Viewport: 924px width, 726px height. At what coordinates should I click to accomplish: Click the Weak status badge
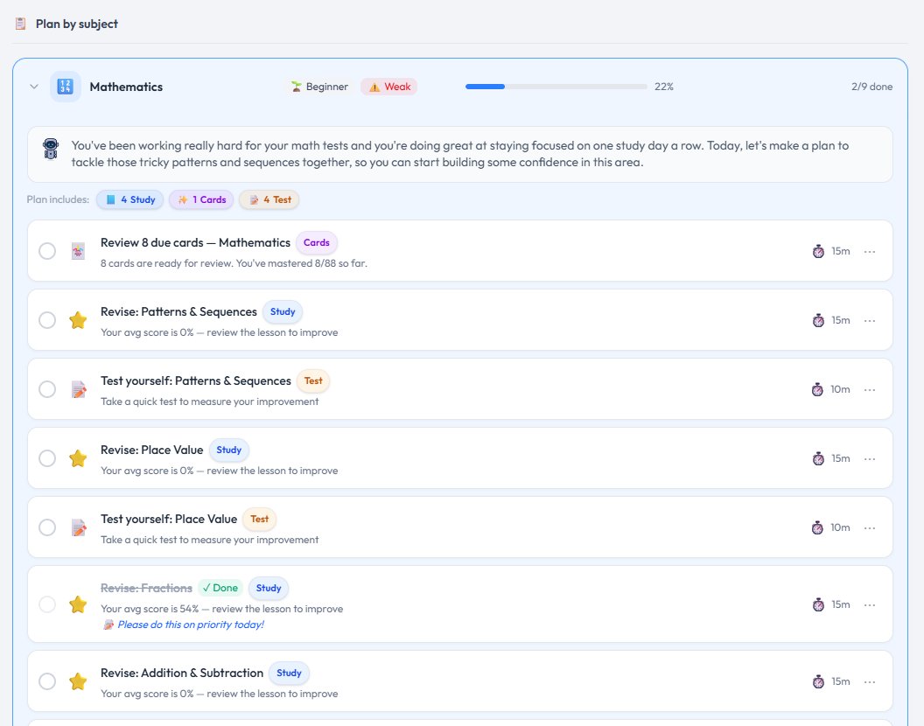pos(388,87)
